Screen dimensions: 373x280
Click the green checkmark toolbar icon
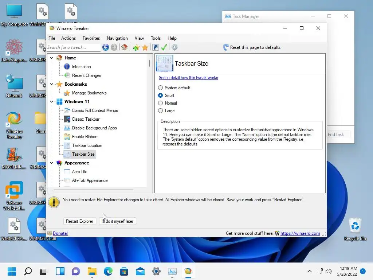(x=164, y=47)
